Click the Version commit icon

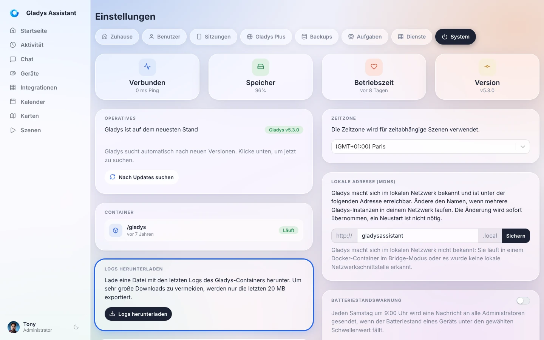point(487,67)
